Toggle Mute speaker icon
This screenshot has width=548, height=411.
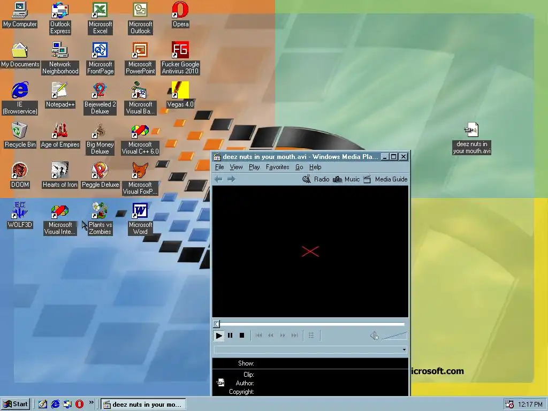click(374, 336)
